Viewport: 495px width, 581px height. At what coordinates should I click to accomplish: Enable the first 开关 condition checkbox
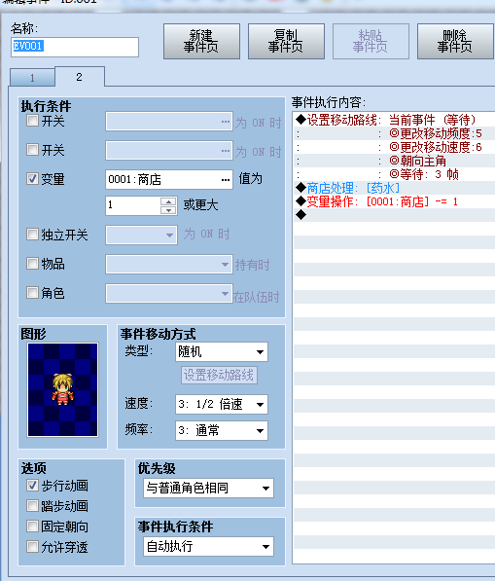click(33, 121)
